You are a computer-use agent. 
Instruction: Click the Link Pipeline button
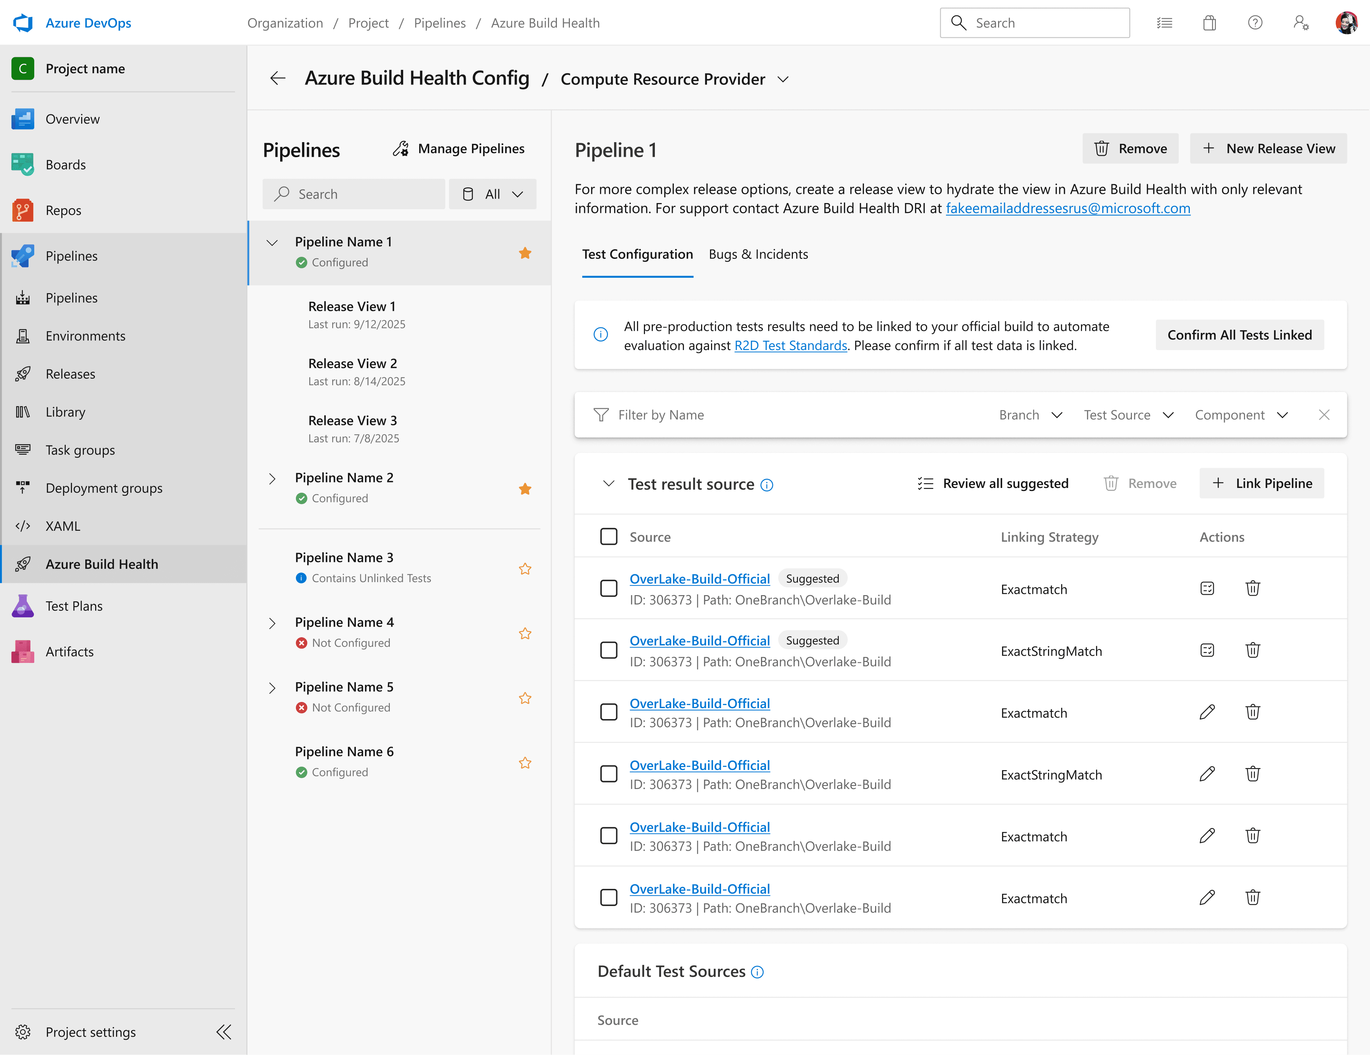[1261, 483]
